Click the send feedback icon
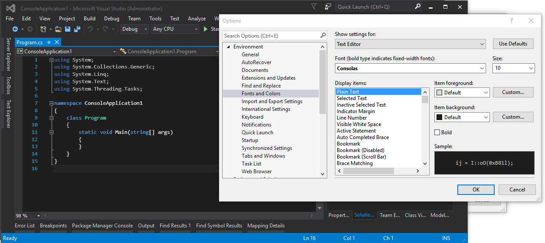 point(328,6)
